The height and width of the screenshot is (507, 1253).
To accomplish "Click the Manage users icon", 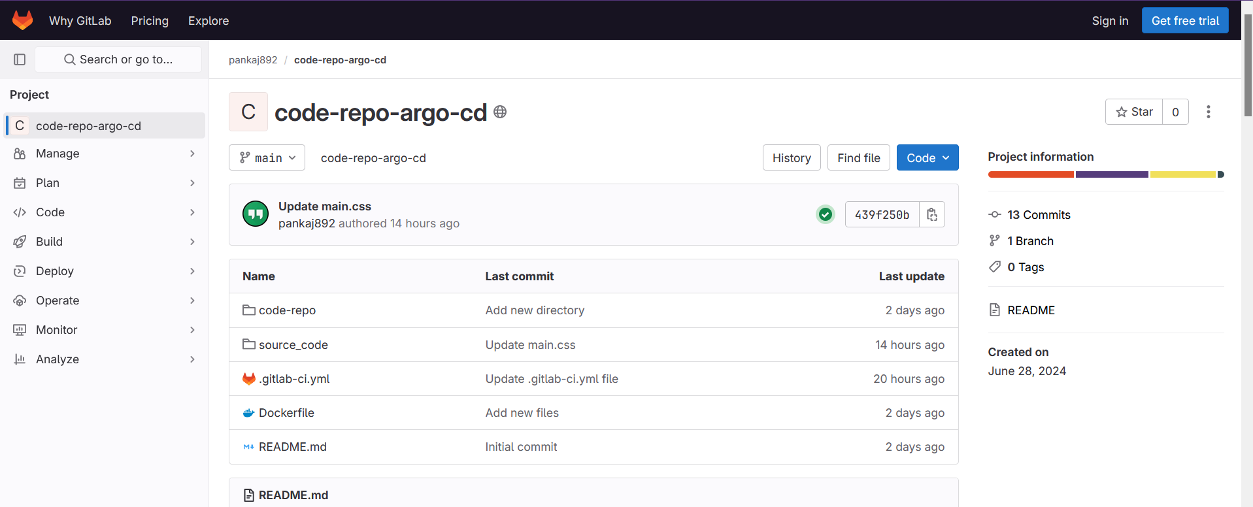I will [x=20, y=154].
